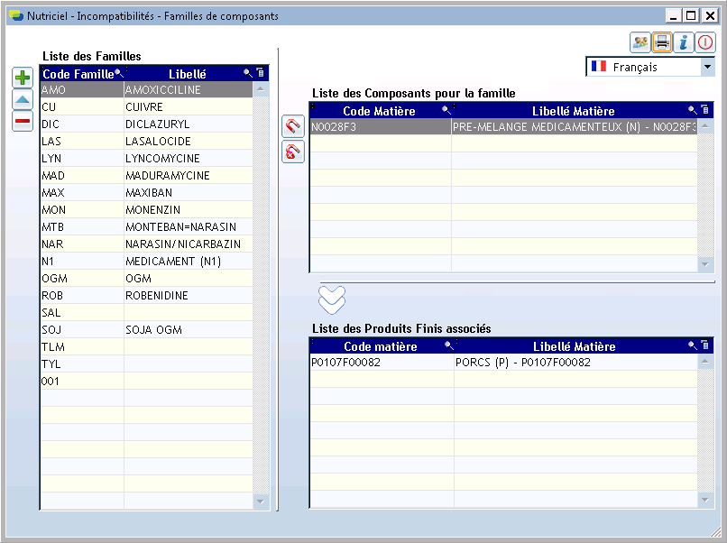The height and width of the screenshot is (543, 727).
Task: Click the PRE-MELANGE MEDICAMENTEUX label cell
Action: [575, 126]
